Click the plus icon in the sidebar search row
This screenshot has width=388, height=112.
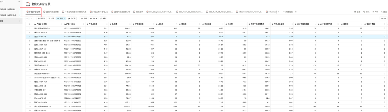click(x=19, y=2)
